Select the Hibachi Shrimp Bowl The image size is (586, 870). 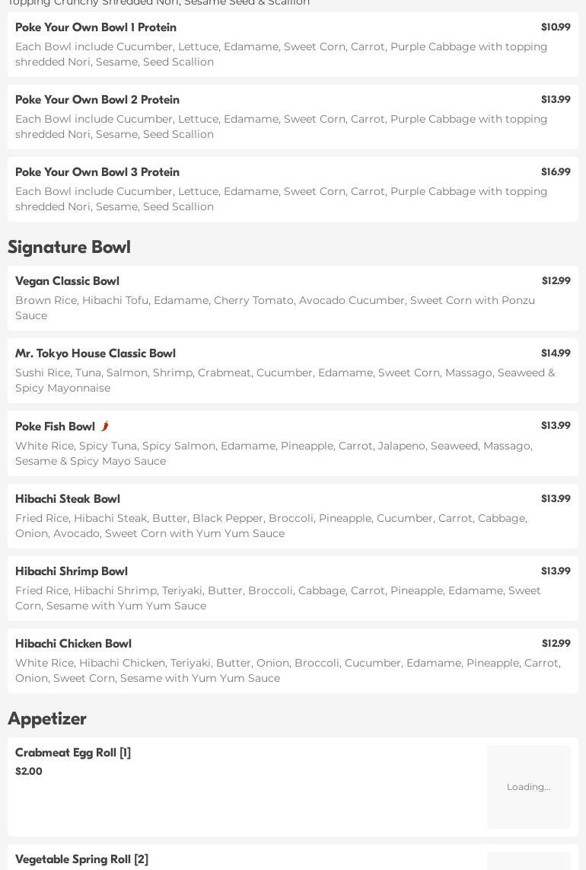72,571
